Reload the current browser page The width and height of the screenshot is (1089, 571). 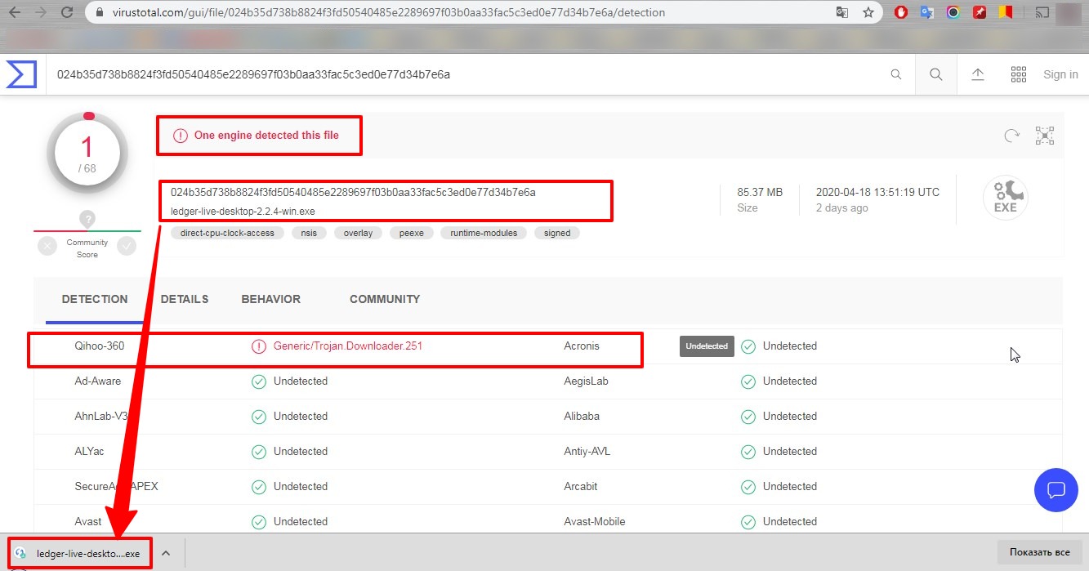[67, 13]
